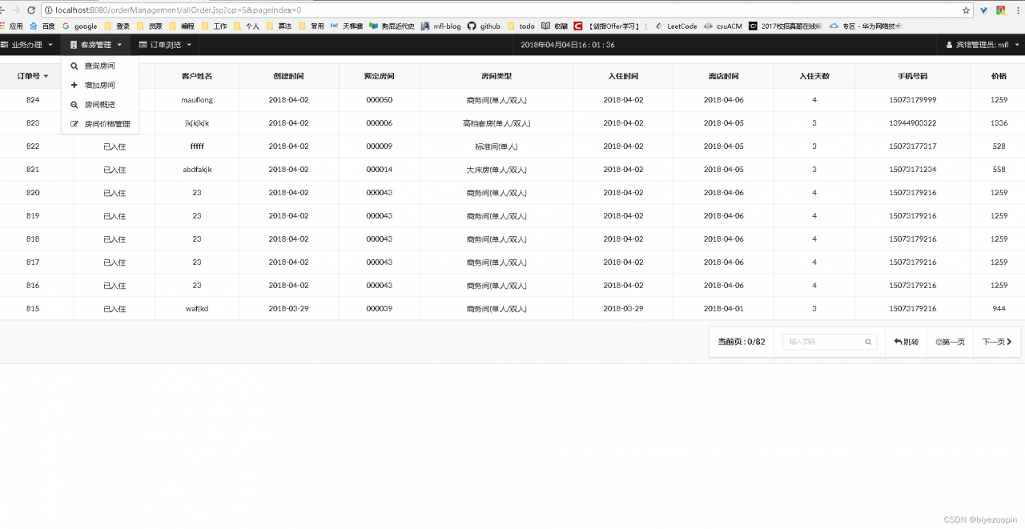Open the mfl-blog bookmark
1025x529 pixels.
tap(440, 26)
